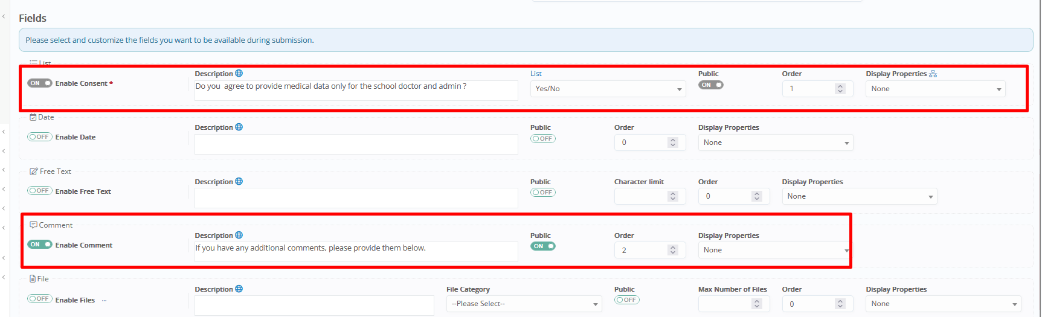This screenshot has width=1042, height=317.
Task: Toggle Public switch in the Free Text row
Action: tap(543, 193)
